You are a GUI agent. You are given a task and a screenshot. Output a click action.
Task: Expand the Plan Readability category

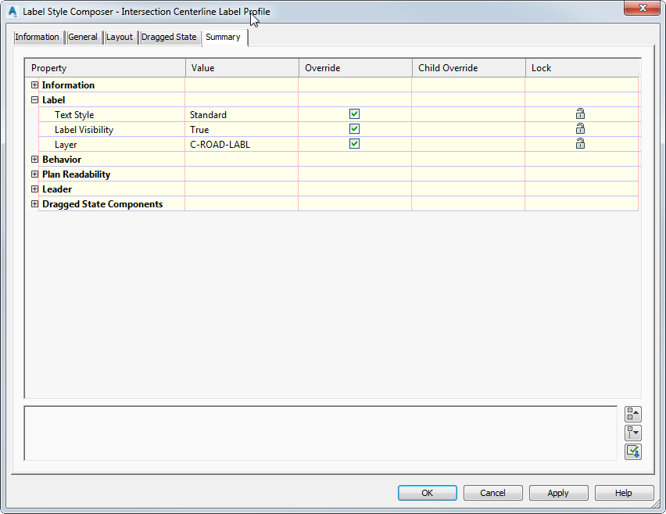[34, 174]
